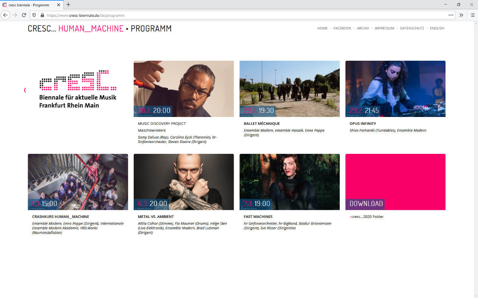Click the MaschinenWerk subtitle text
This screenshot has width=478, height=298.
(152, 130)
